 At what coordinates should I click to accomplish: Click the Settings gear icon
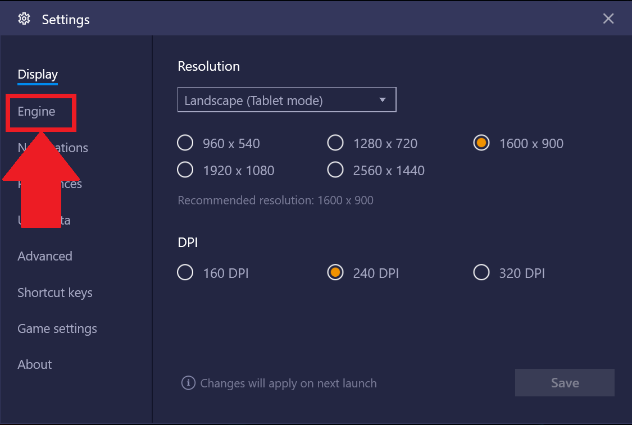click(x=24, y=19)
